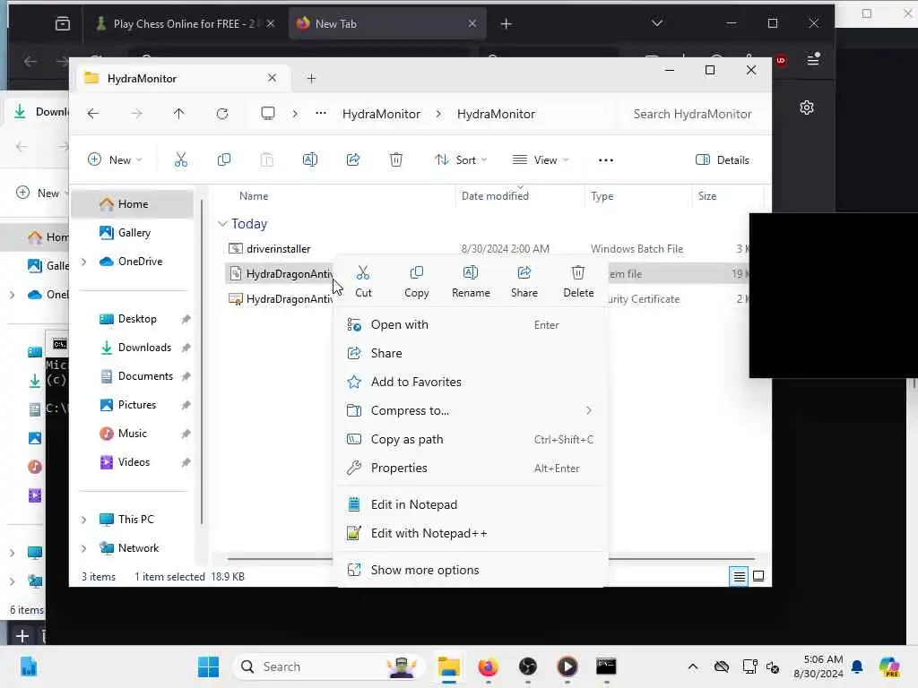918x688 pixels.
Task: Click Delete in the context menu
Action: [x=578, y=281]
